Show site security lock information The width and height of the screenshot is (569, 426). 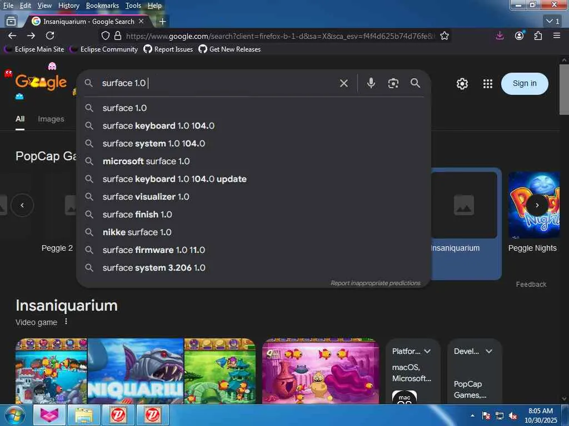click(118, 36)
